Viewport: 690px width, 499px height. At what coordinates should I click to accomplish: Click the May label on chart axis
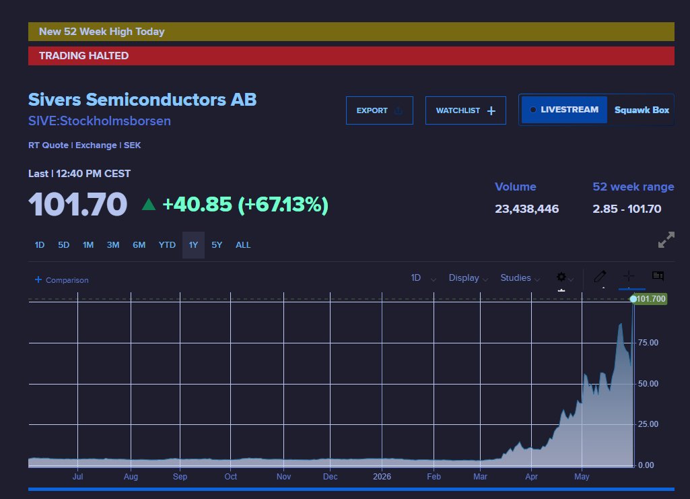582,477
